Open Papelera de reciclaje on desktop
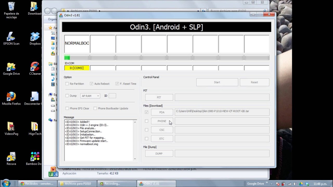This screenshot has height=187, width=333. [11, 10]
